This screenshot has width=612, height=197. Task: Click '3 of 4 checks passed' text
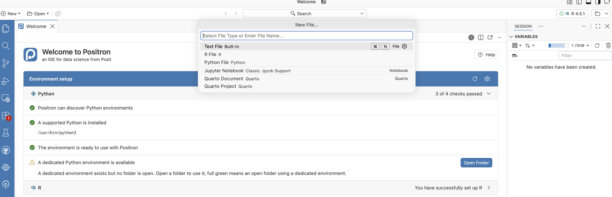(x=459, y=94)
